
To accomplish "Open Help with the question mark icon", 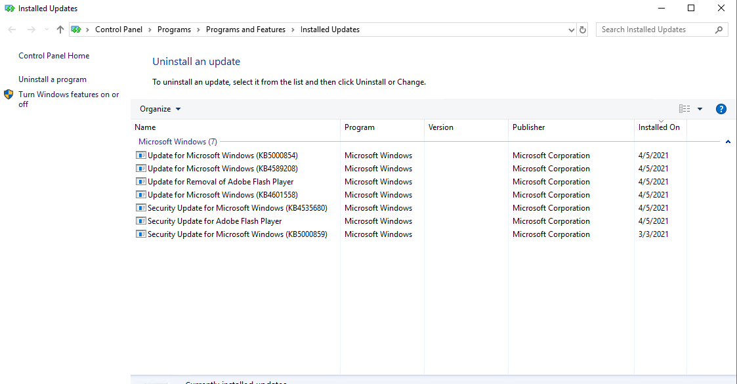I will (721, 109).
